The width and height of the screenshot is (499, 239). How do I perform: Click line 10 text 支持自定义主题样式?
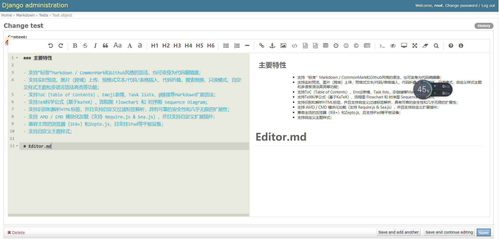click(50, 131)
